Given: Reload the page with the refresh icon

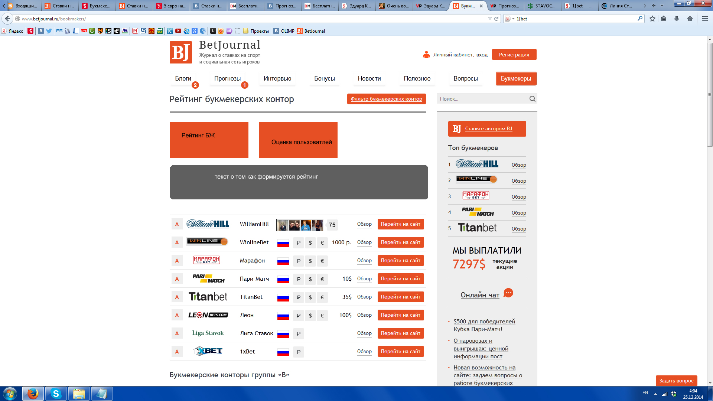Looking at the screenshot, I should 496,19.
